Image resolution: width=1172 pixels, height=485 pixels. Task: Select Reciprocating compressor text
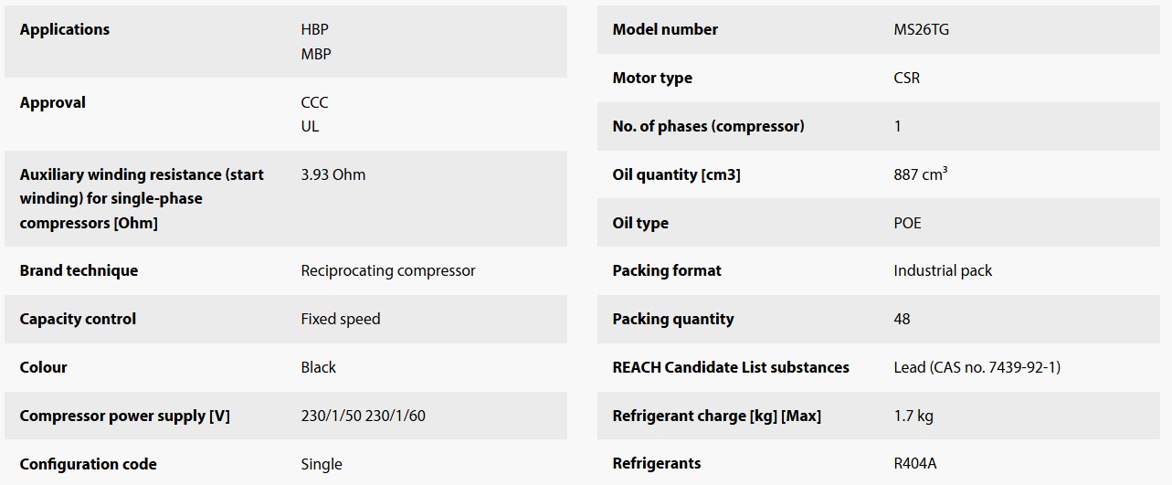387,270
